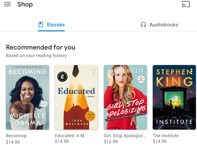The image size is (197, 145).
Task: Switch to the Audiobooks tab
Action: [159, 25]
